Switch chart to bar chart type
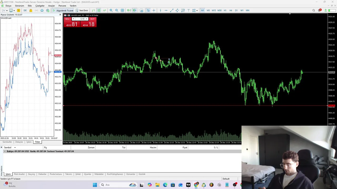Screen dimensions: 337x189 pyautogui.click(x=93, y=10)
